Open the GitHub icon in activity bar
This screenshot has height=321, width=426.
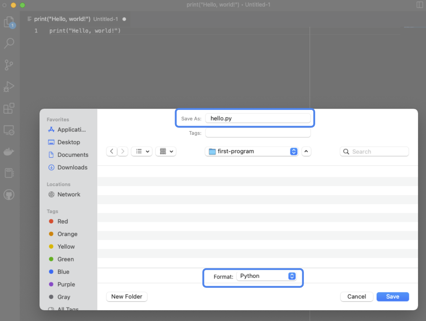pos(9,195)
